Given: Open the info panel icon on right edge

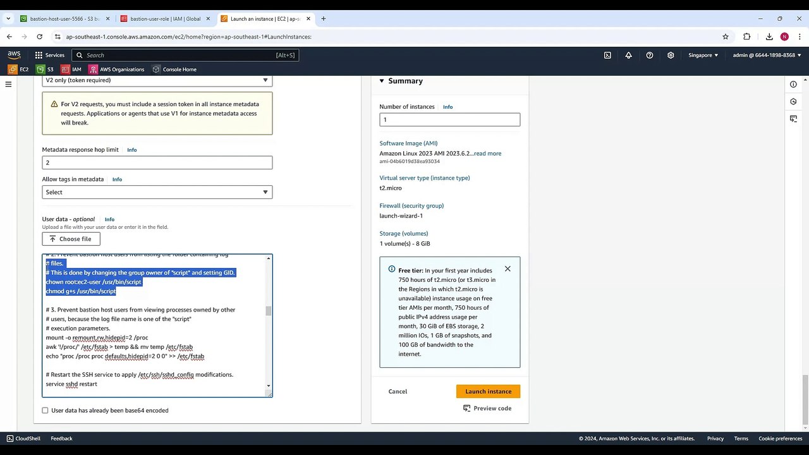Looking at the screenshot, I should pyautogui.click(x=793, y=84).
